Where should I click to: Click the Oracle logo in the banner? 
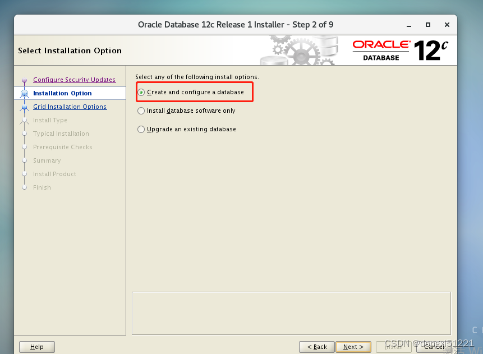381,46
